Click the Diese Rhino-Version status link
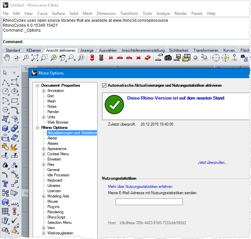The image size is (251, 239). click(x=176, y=98)
